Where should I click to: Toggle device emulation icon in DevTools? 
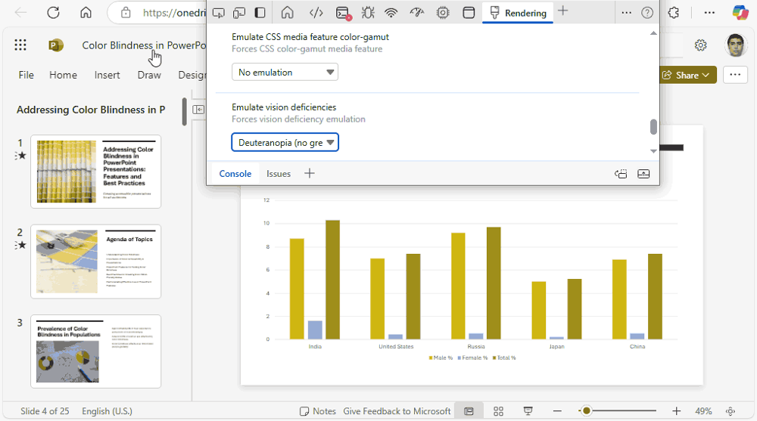(239, 13)
